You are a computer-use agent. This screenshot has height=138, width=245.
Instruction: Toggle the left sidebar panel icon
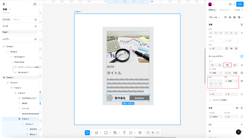(35, 4)
